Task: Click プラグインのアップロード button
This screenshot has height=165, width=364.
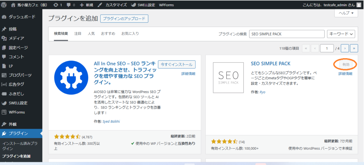Action: pyautogui.click(x=124, y=18)
